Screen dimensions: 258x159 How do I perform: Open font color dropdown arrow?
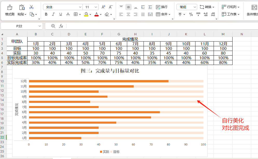[x=101, y=15]
